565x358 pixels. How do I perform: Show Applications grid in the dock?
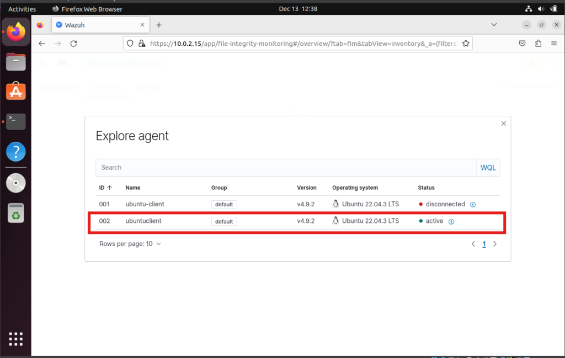tap(16, 339)
